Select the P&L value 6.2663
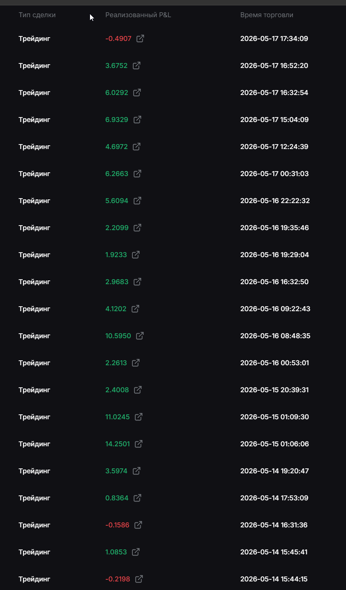346x590 pixels. point(117,174)
